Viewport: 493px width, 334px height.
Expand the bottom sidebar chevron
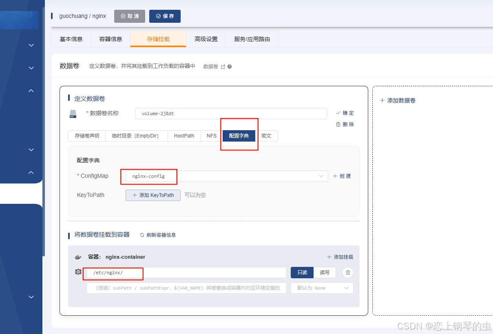pyautogui.click(x=31, y=297)
